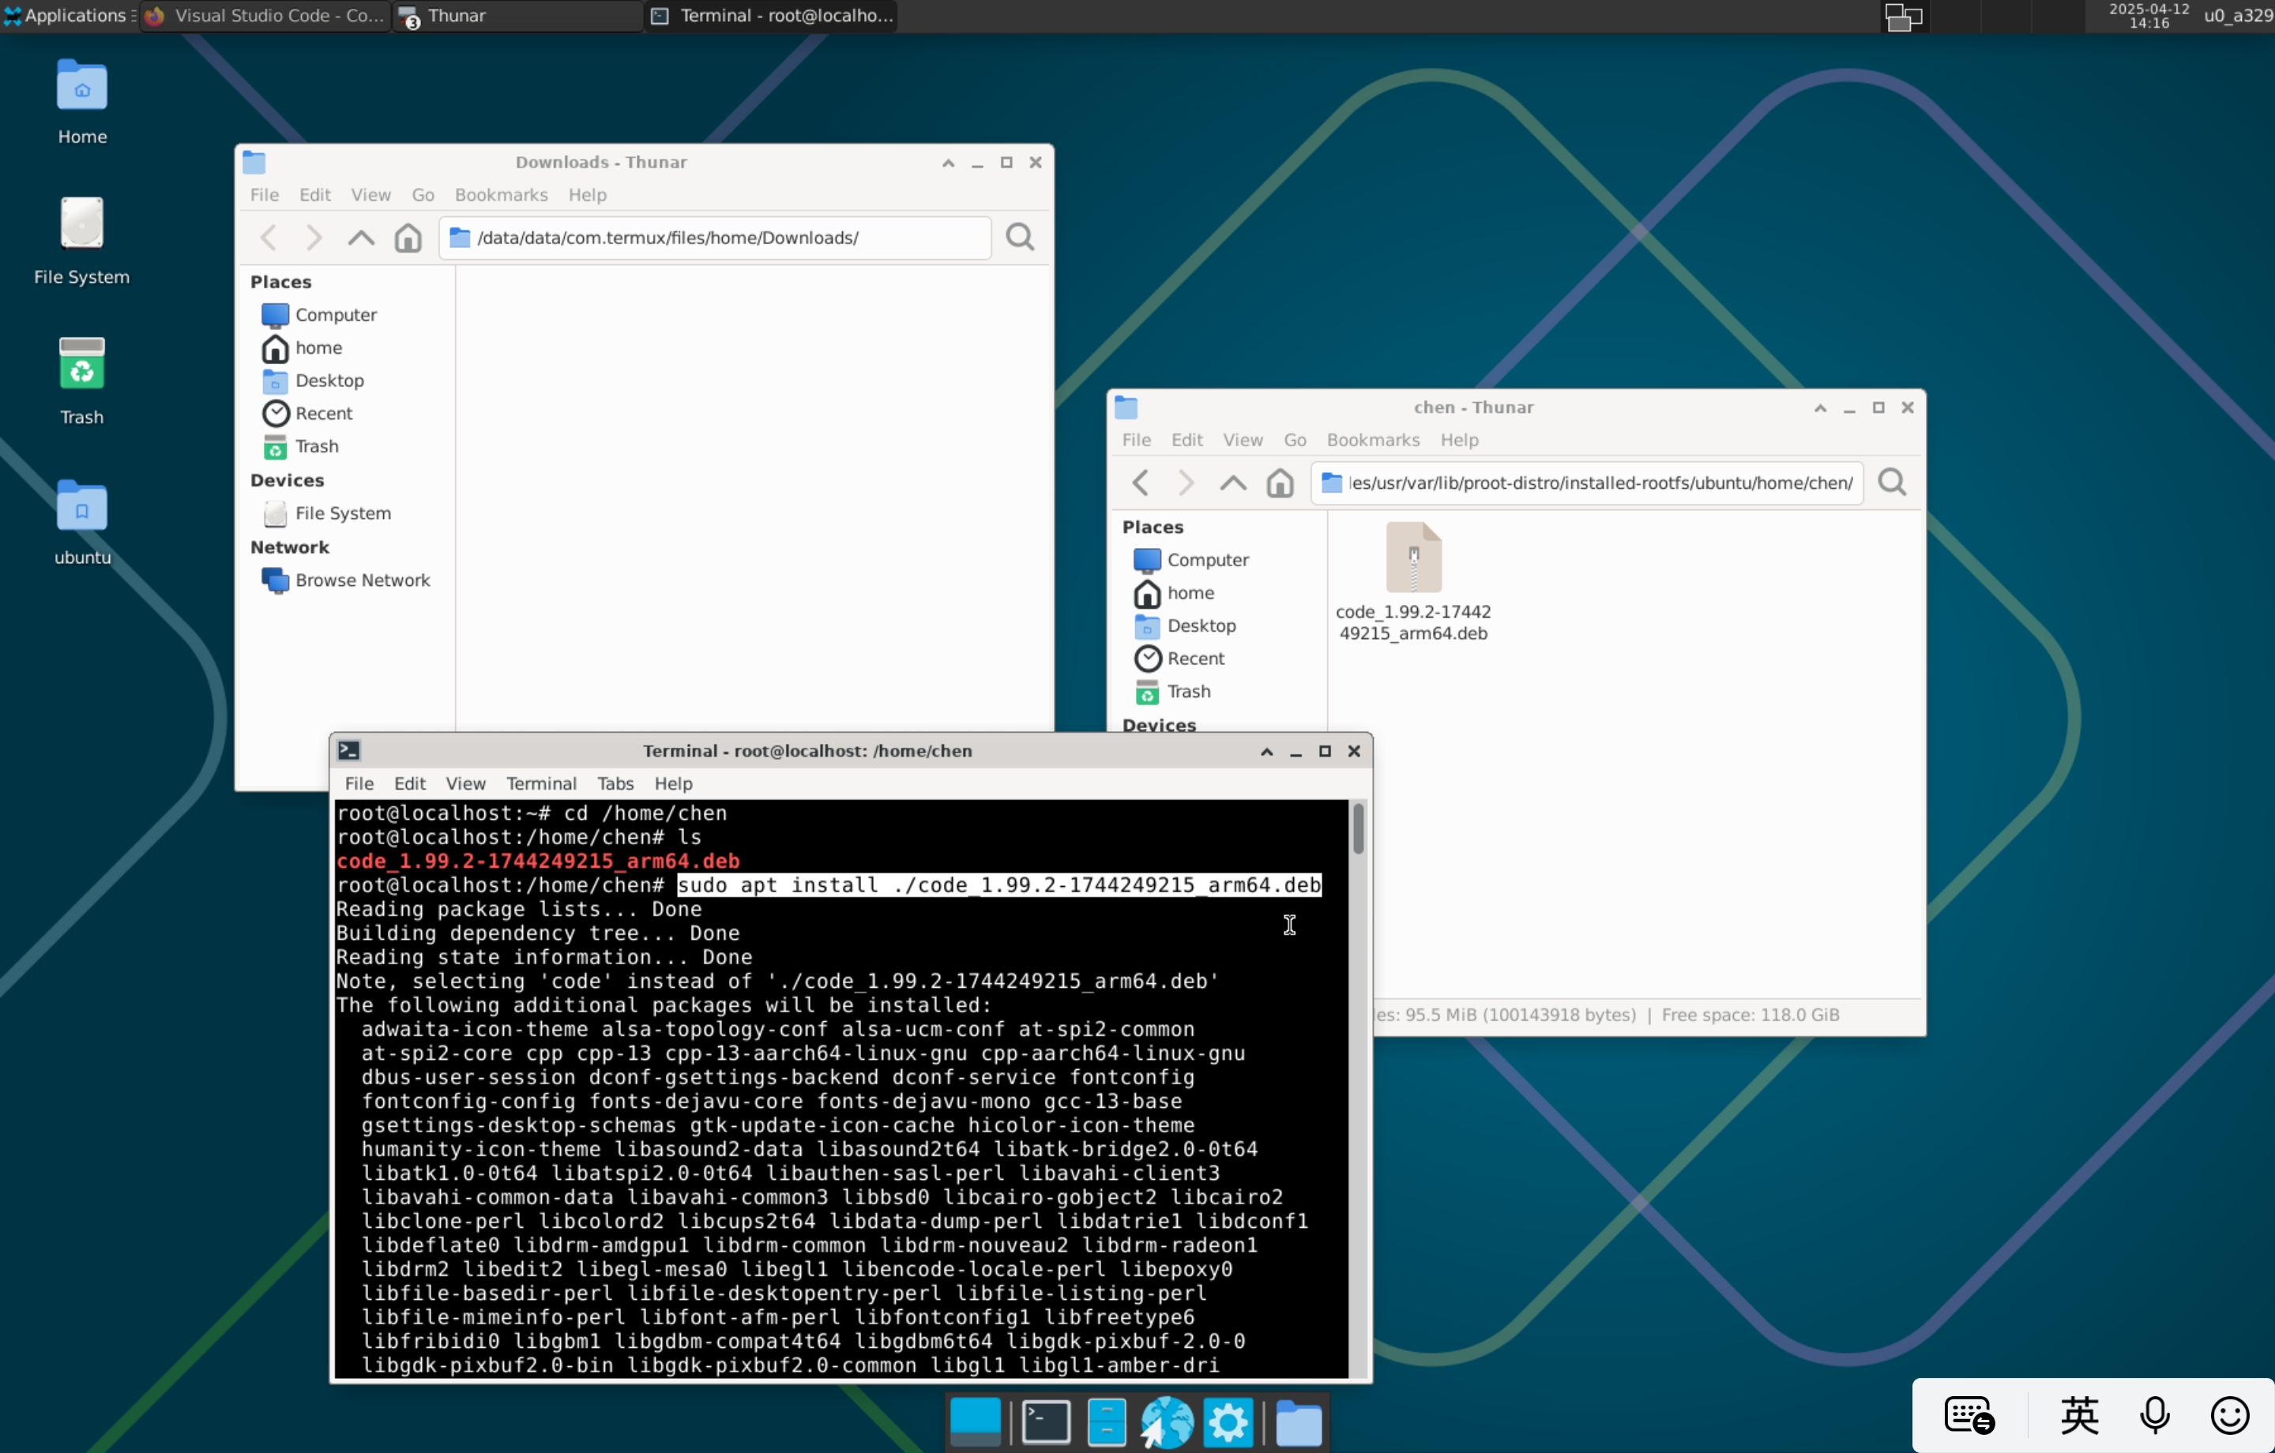Click back arrow in chen Thunar window
The height and width of the screenshot is (1453, 2275).
click(x=1141, y=482)
